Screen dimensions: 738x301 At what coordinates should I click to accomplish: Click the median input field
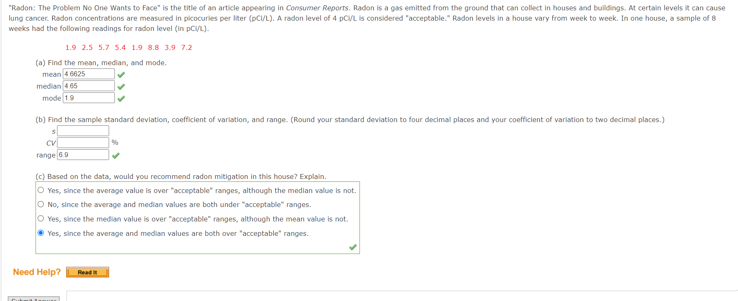tap(89, 86)
